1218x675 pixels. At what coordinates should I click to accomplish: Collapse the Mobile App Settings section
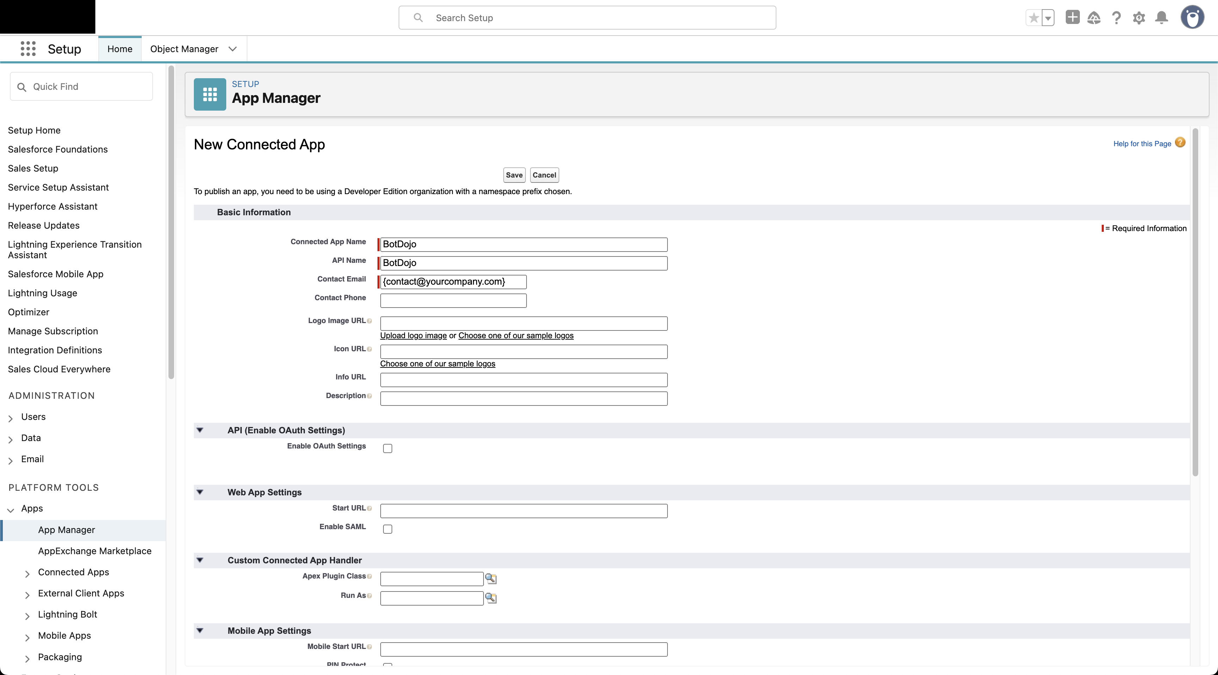[200, 631]
